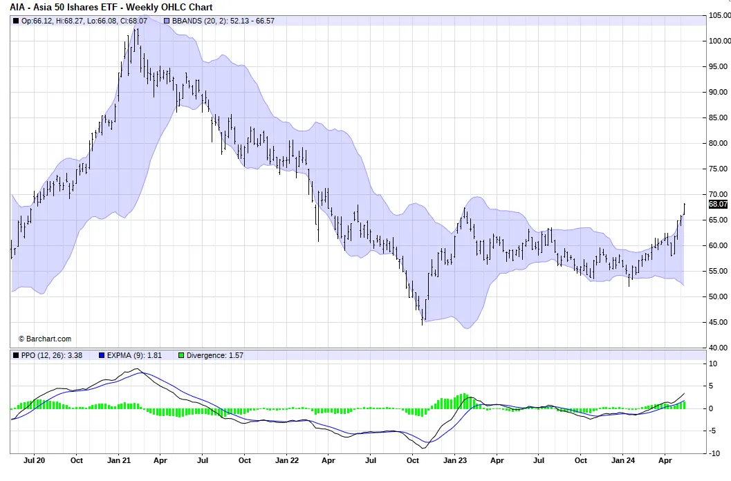
Task: Click the green Divergence legend swatch
Action: [181, 356]
